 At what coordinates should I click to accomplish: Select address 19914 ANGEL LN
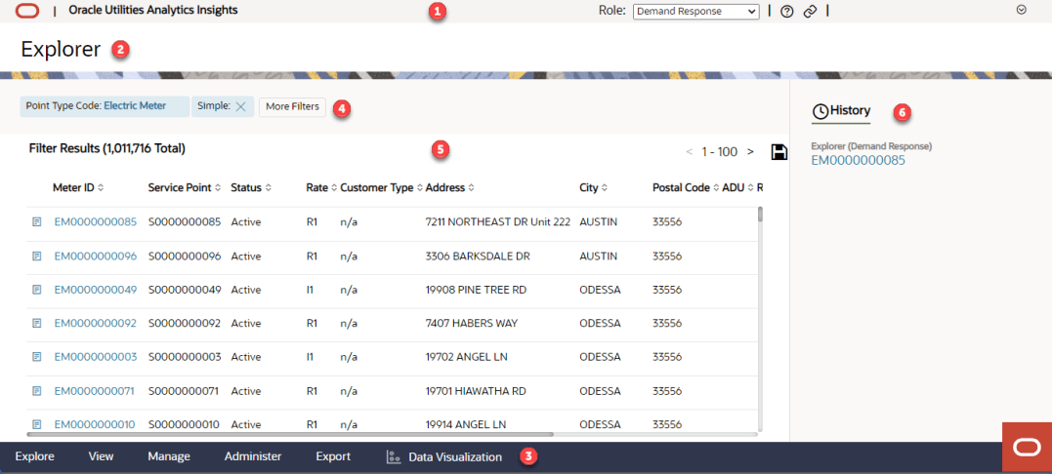point(466,424)
